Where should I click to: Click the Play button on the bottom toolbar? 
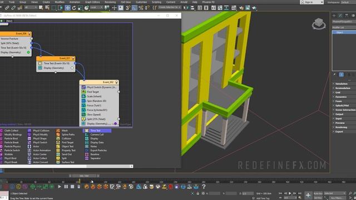pos(60,187)
